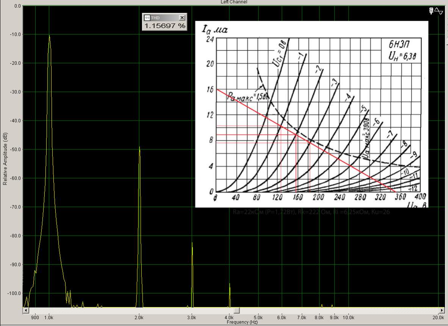Select the 1.15697 % THD value
Screen dimensions: 448x326
point(164,26)
